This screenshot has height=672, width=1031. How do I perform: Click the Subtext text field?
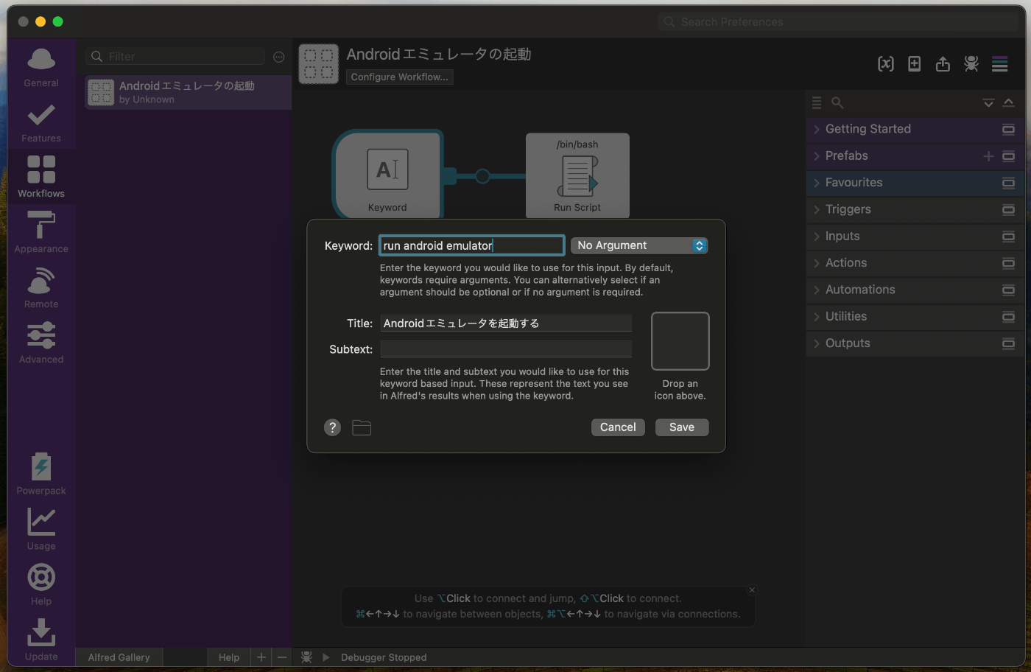click(x=506, y=349)
